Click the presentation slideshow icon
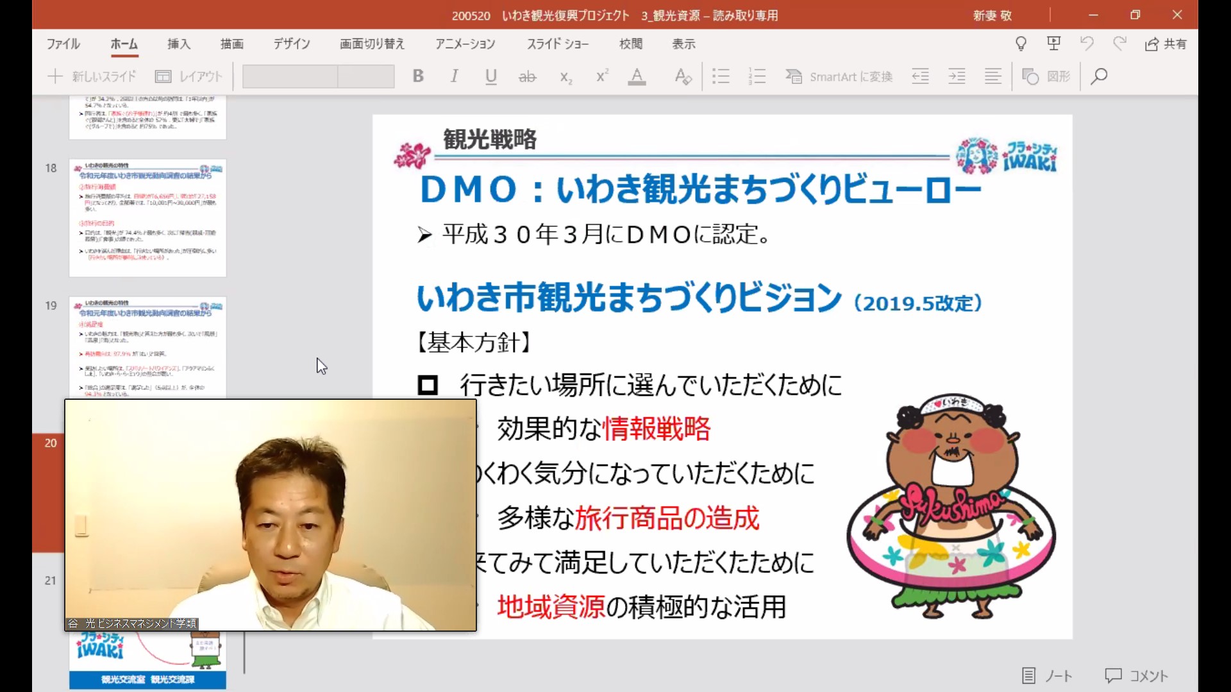Screen dimensions: 1231x692 pyautogui.click(x=1053, y=44)
